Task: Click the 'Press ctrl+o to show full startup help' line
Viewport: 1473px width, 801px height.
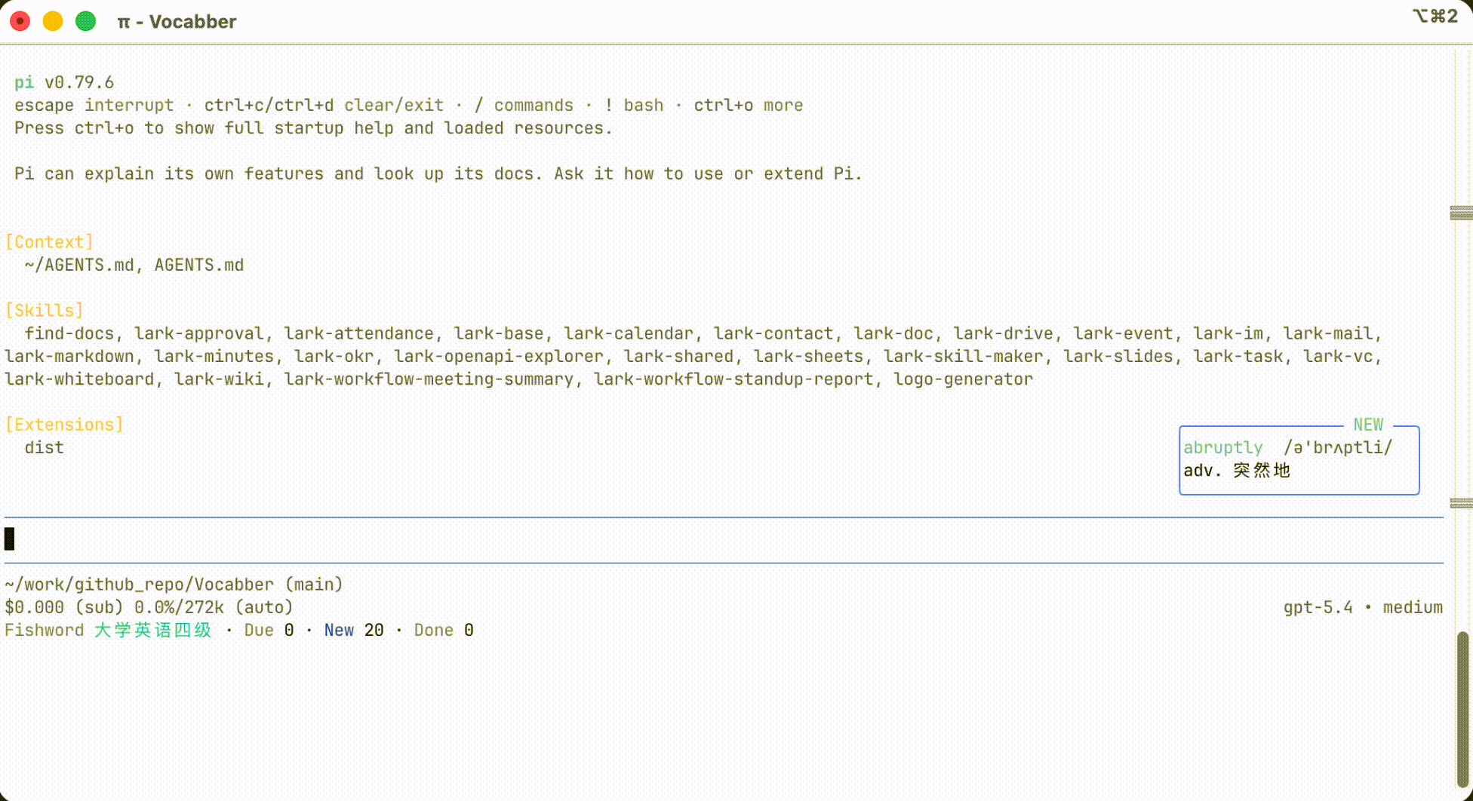Action: [313, 128]
